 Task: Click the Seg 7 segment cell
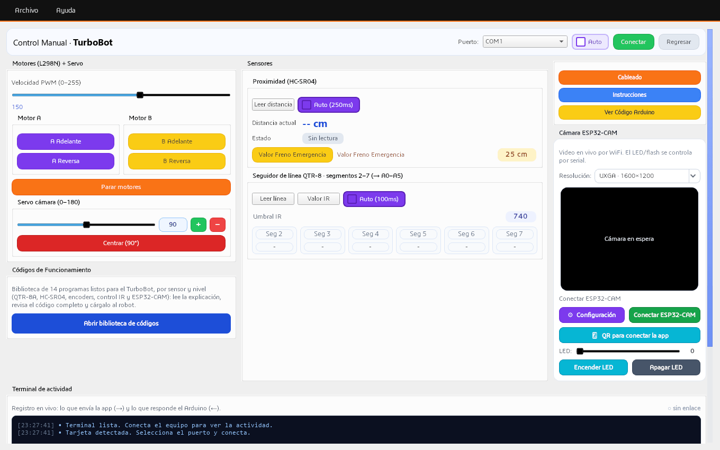(x=515, y=240)
